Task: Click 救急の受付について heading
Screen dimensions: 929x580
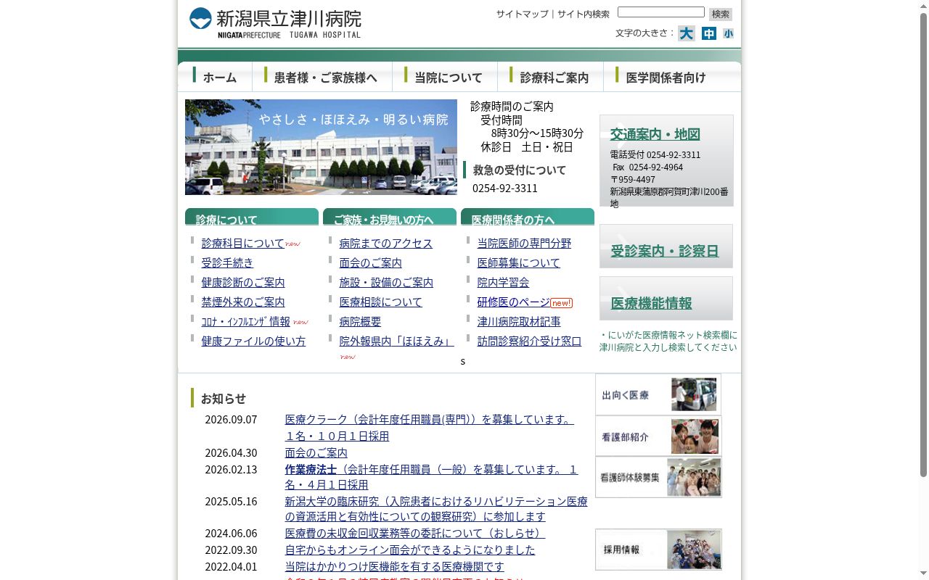Action: tap(519, 170)
